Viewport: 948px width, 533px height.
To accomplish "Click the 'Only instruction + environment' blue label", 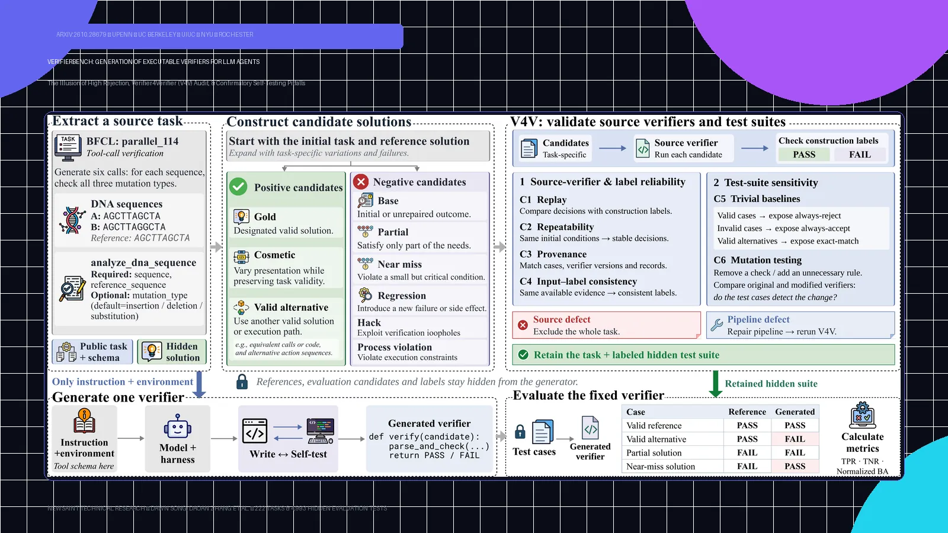I will coord(123,382).
